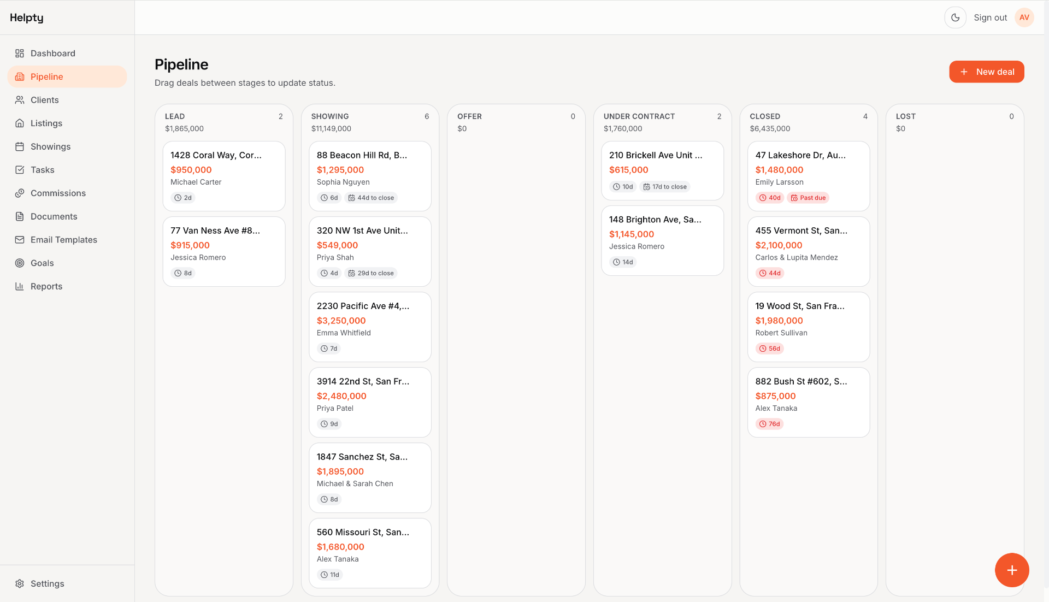Click the Listings house icon

[x=20, y=123]
